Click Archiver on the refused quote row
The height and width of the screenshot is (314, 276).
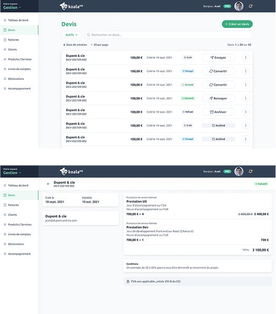219,112
